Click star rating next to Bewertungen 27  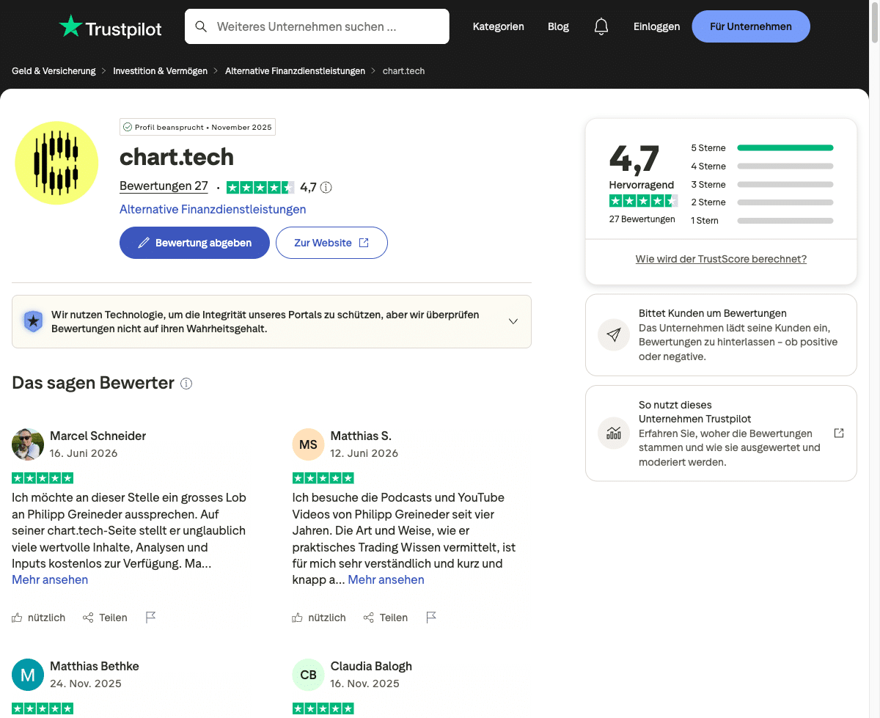click(260, 187)
